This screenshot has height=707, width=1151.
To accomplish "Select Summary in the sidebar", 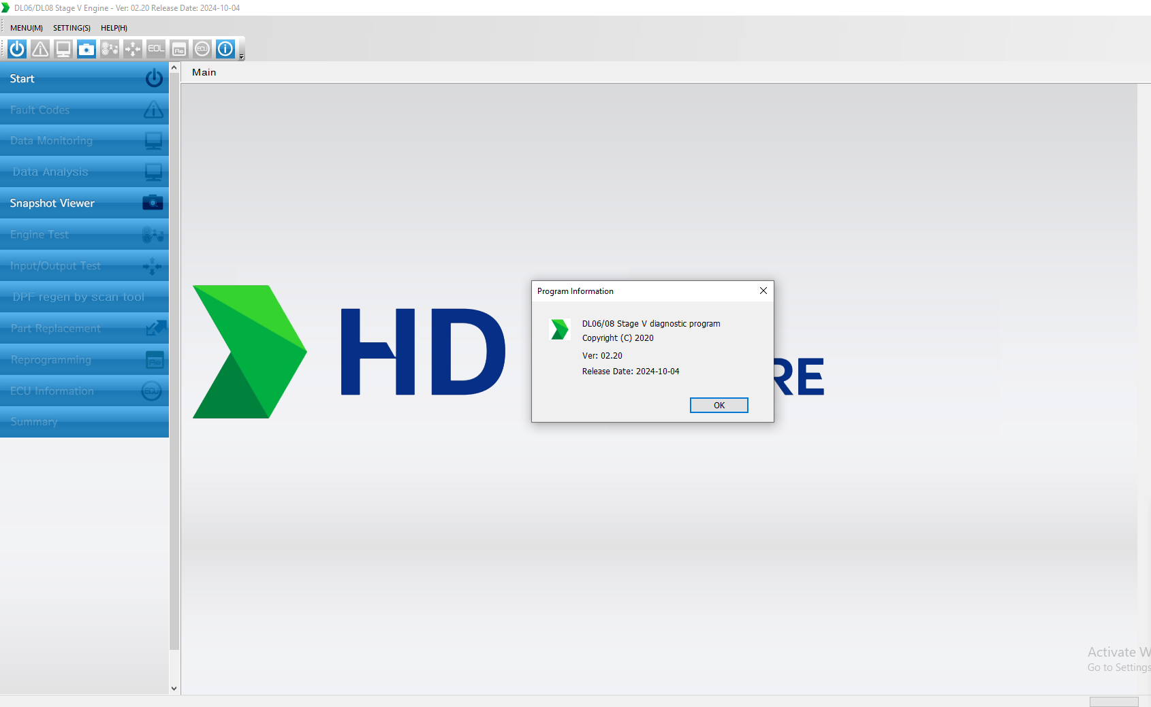I will pos(84,422).
